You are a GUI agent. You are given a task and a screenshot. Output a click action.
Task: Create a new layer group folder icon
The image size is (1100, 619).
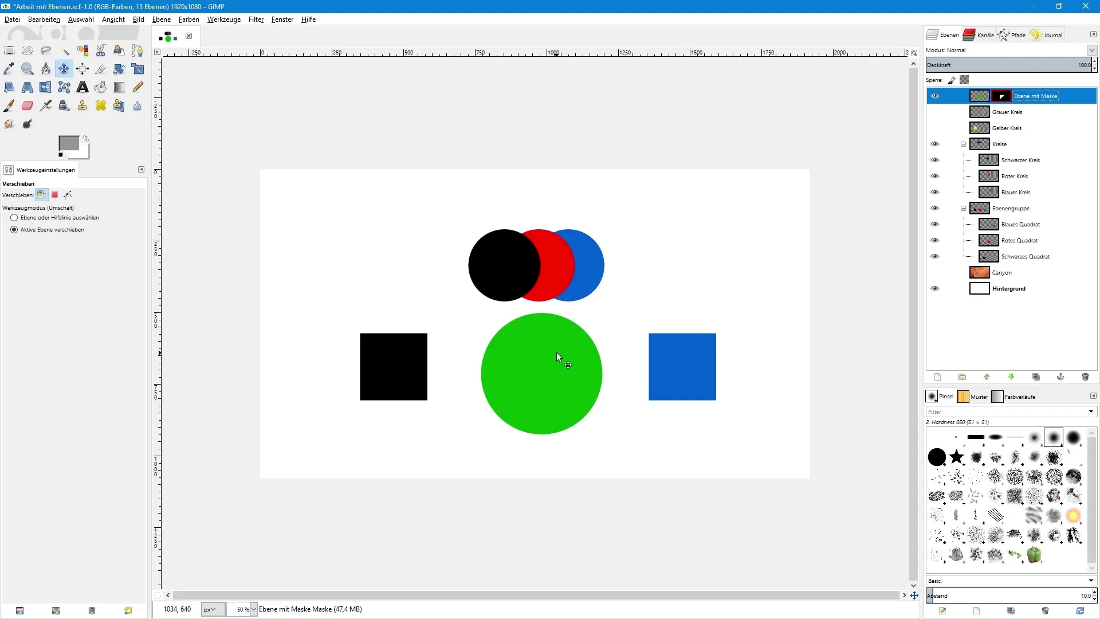coord(962,377)
